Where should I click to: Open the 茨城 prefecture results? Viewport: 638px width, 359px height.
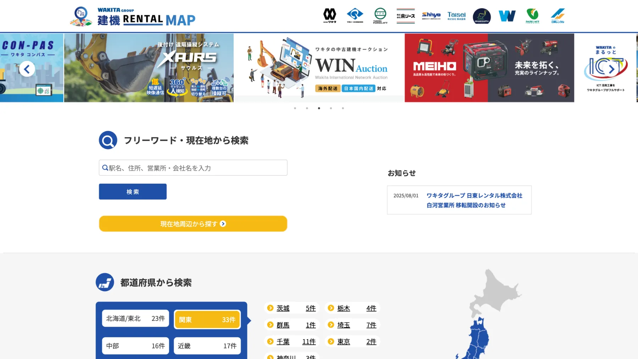point(291,308)
